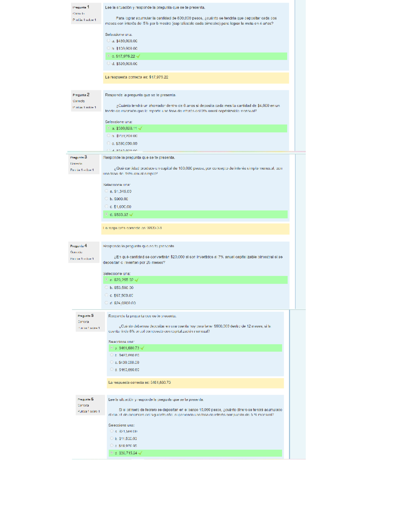Select option c. $430,000.00 in Pregunta 5
This screenshot has height=511, width=395.
point(112,362)
